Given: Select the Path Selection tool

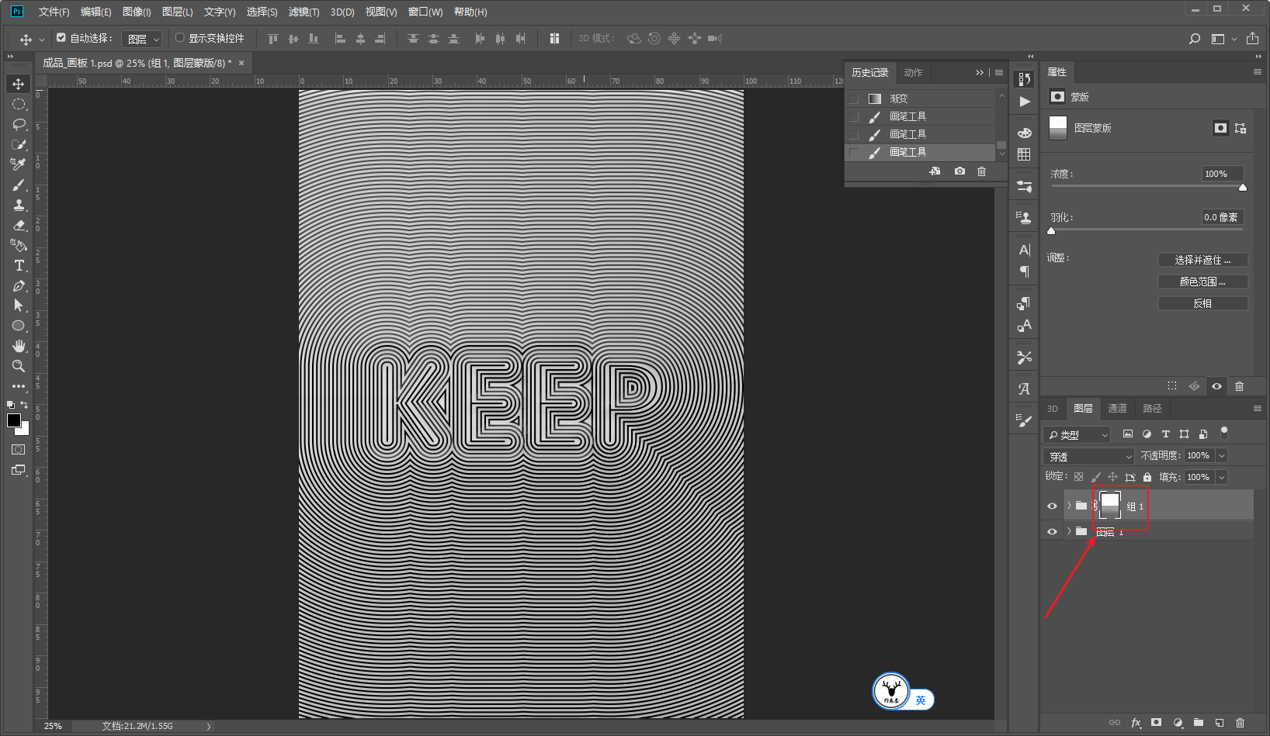Looking at the screenshot, I should click(x=19, y=306).
